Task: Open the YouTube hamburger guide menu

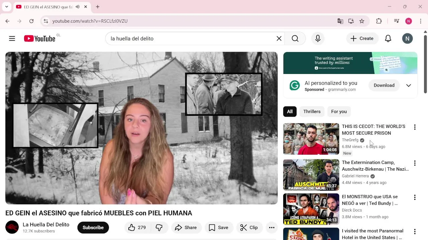Action: pos(12,39)
